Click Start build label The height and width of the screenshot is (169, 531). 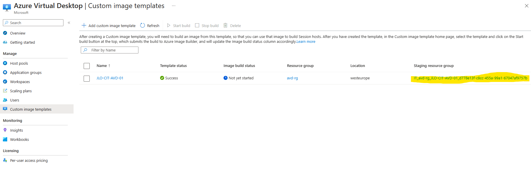[181, 26]
